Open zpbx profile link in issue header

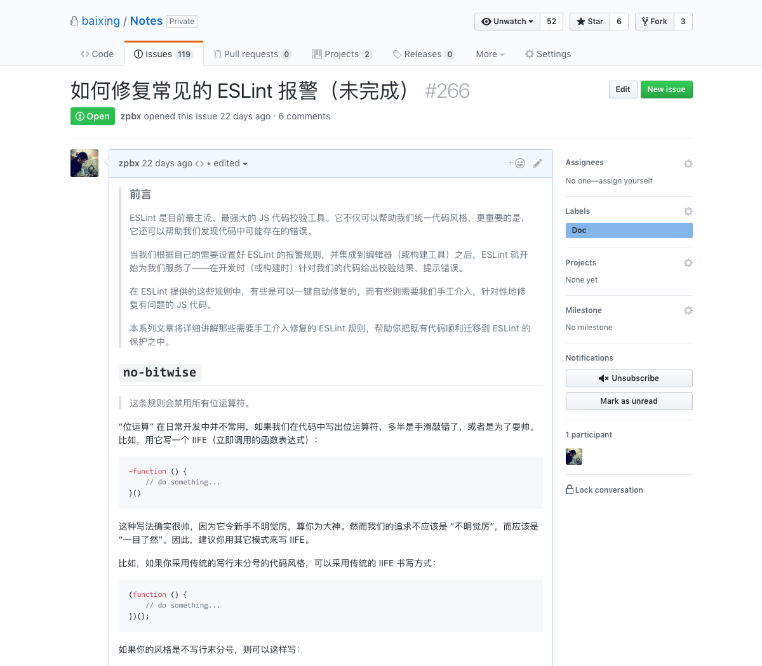pyautogui.click(x=131, y=116)
